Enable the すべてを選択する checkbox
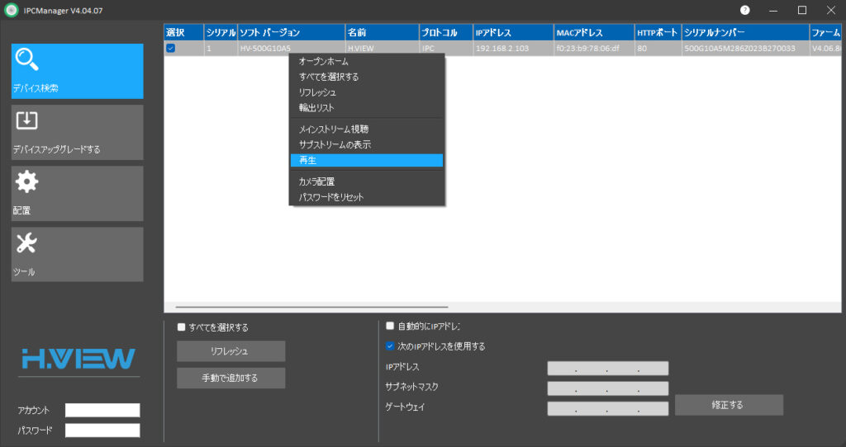Image resolution: width=846 pixels, height=447 pixels. [x=182, y=327]
